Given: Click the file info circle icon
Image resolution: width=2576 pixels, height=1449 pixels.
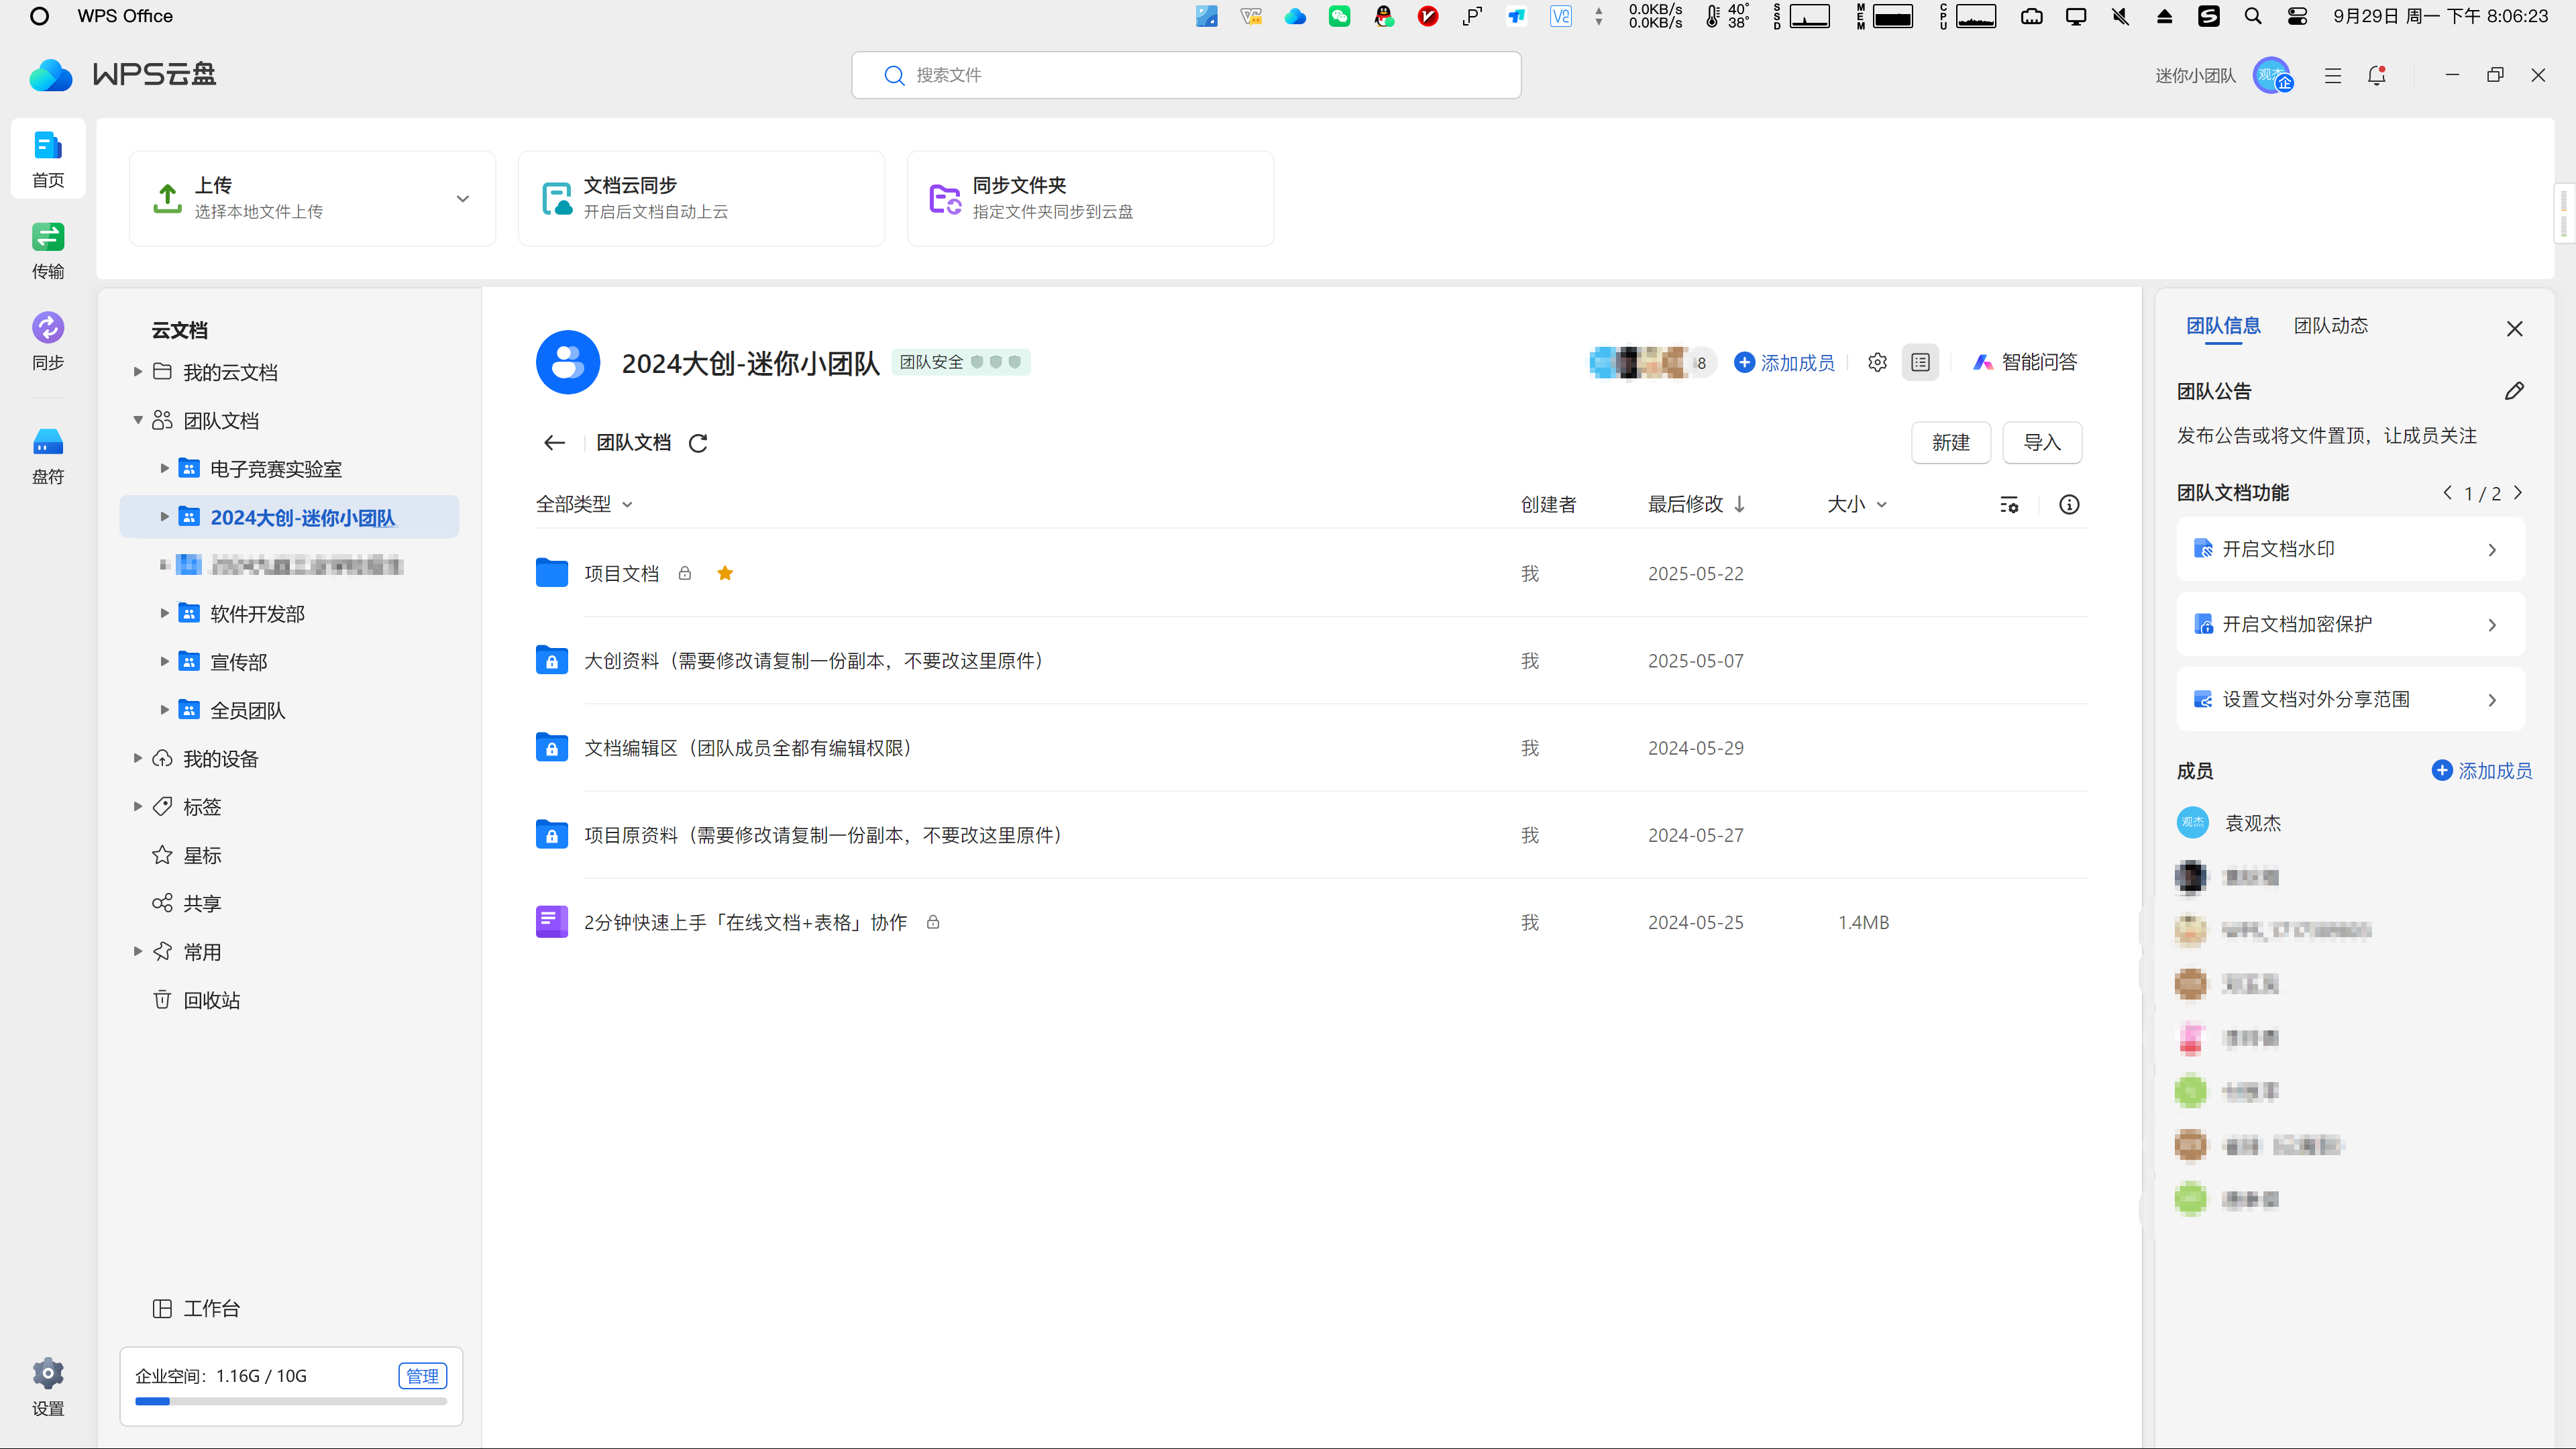Looking at the screenshot, I should 2069,504.
